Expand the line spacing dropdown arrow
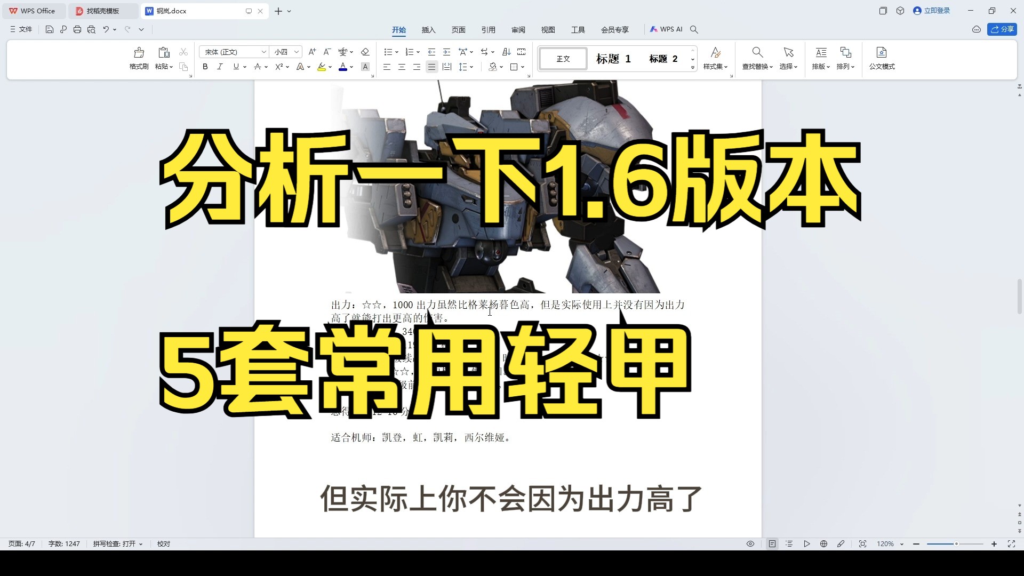Viewport: 1024px width, 576px height. [x=471, y=67]
